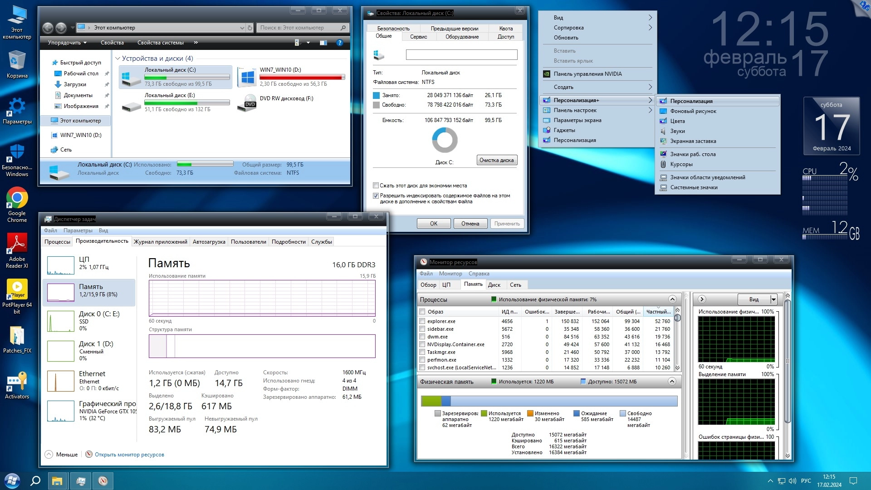Check the explorer.exe process checkbox

(x=422, y=321)
